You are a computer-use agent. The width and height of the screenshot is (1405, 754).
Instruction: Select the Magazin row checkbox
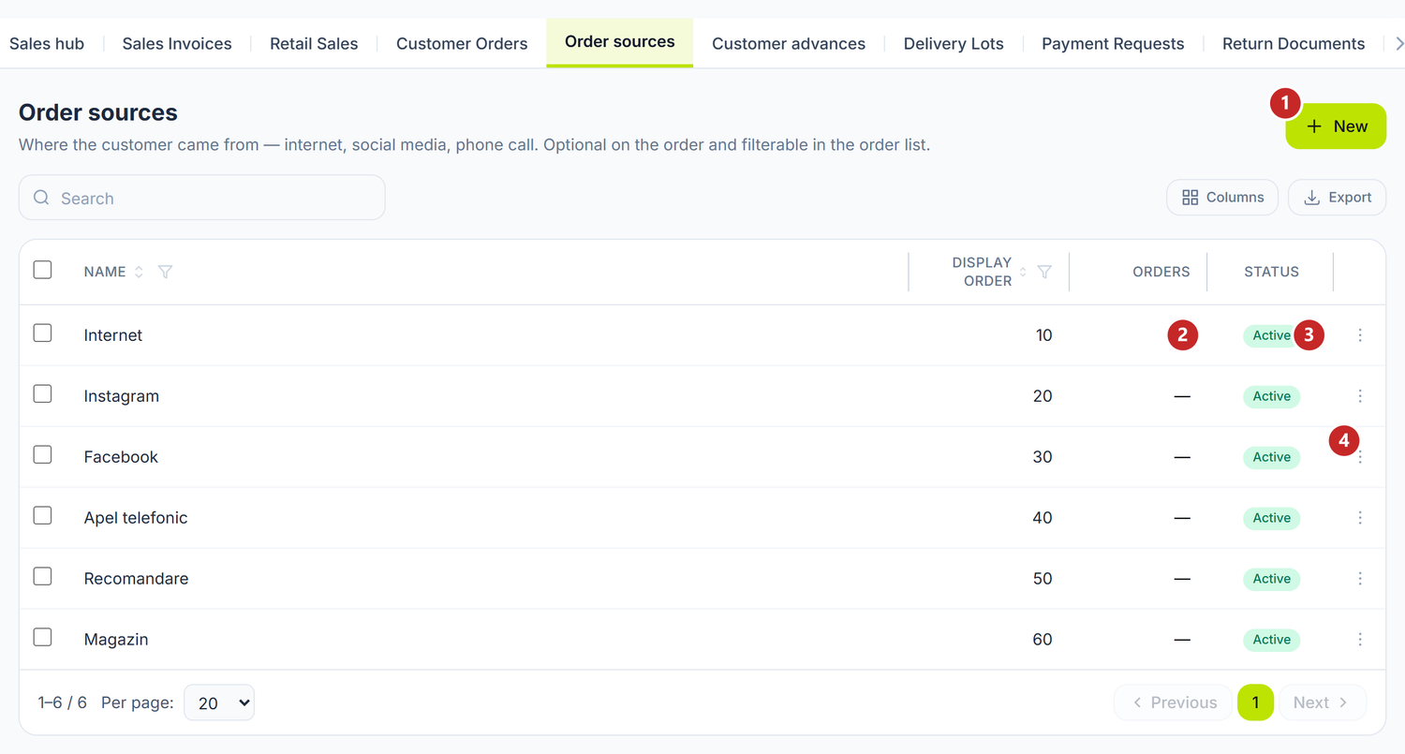[x=42, y=637]
